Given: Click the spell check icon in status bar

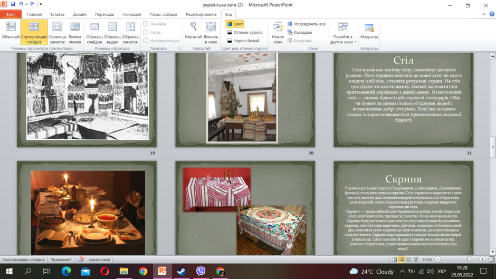Looking at the screenshot, I should point(81,259).
